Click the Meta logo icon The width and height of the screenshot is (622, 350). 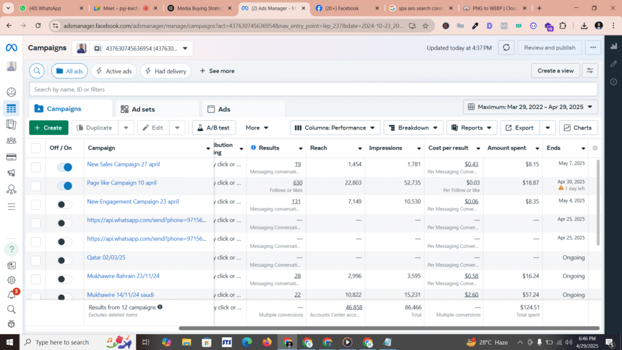(x=12, y=48)
